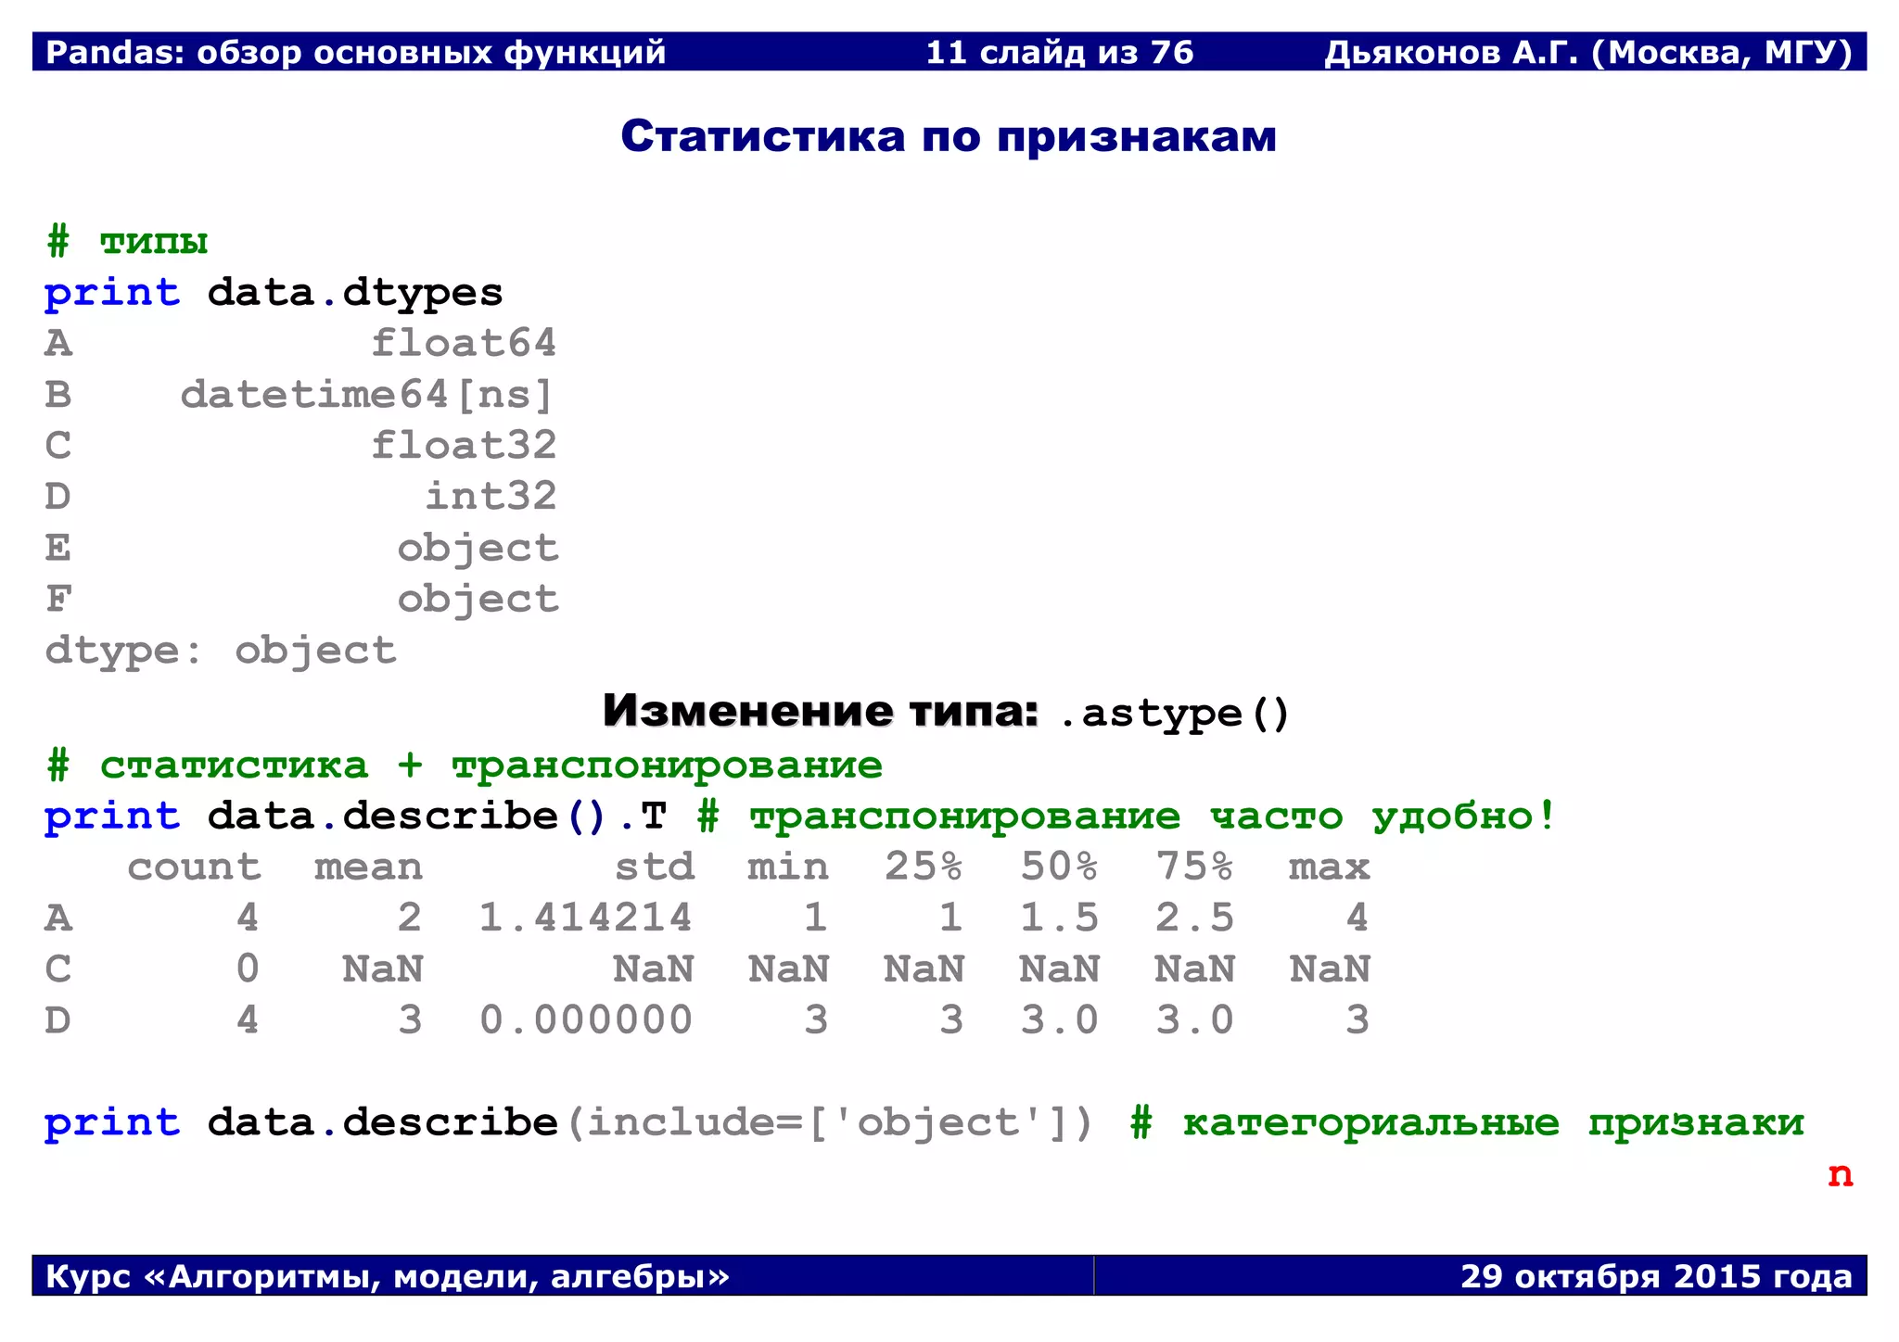Click the code "include=['object']"
Image resolution: width=1899 pixels, height=1342 pixels.
point(829,1122)
